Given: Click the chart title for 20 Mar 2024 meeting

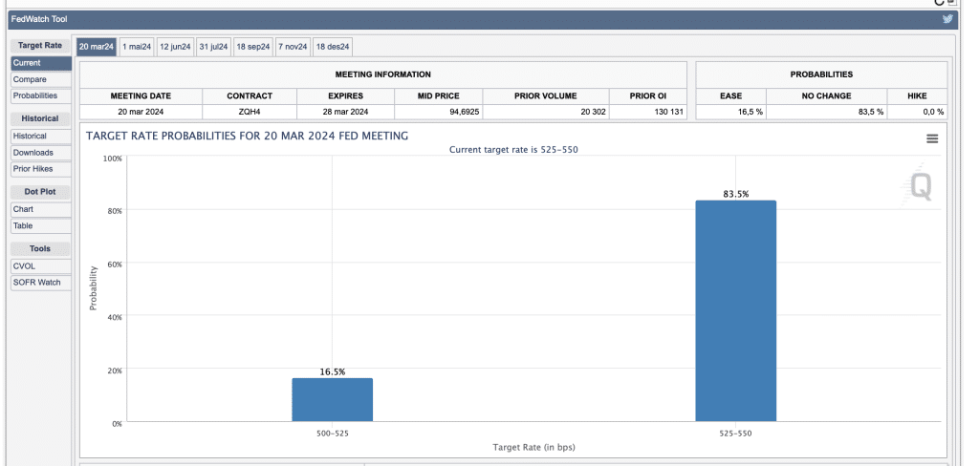Looking at the screenshot, I should point(248,136).
